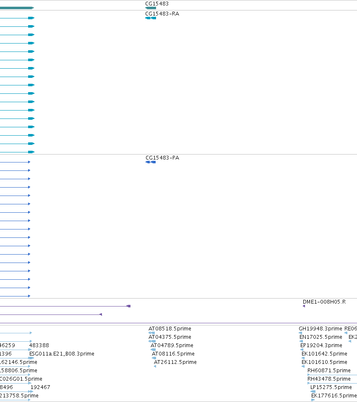Screen dimensions: 357x402
Task: Click the feature labeled 192467
Action: 40,387
